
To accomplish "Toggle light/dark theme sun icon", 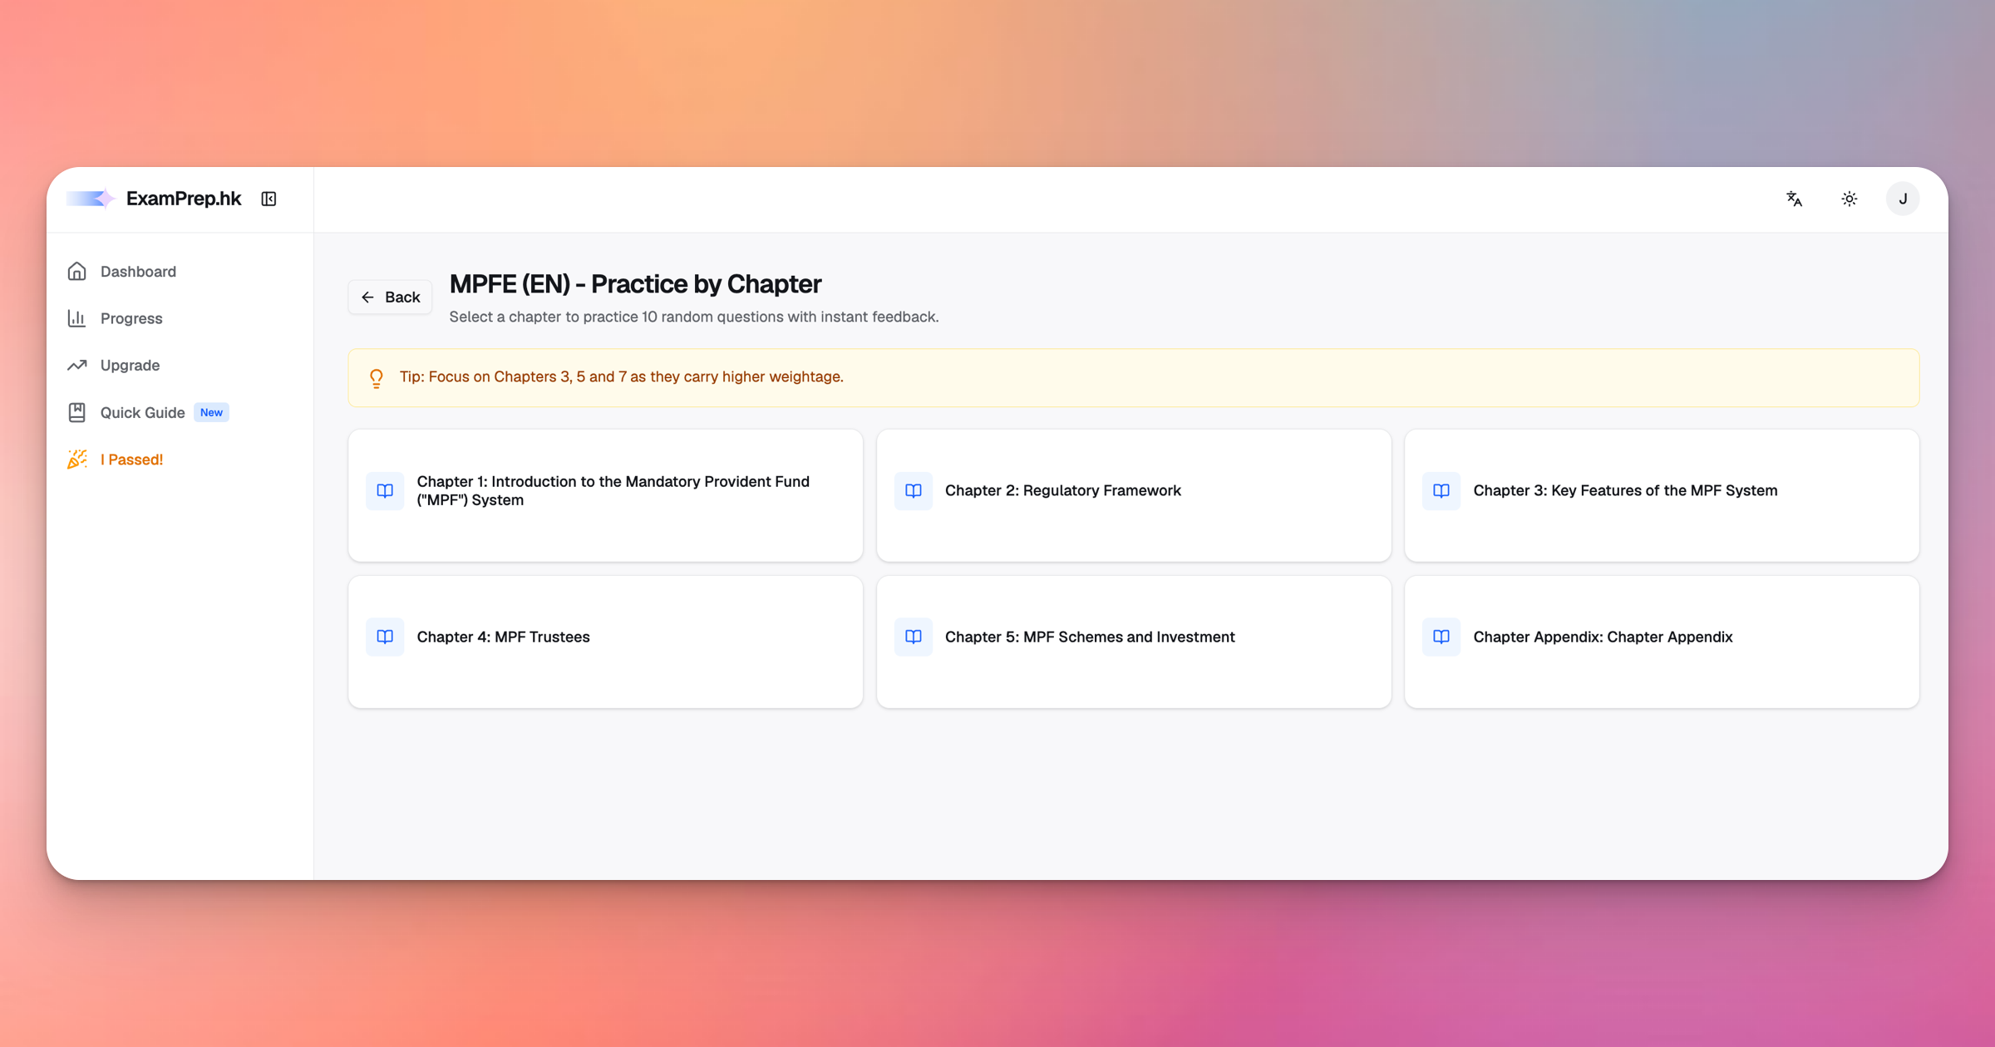I will tap(1849, 199).
